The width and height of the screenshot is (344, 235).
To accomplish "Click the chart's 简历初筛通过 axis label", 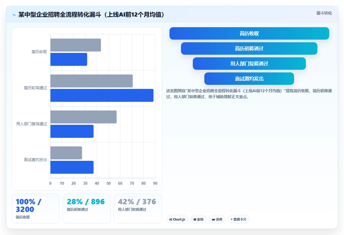I will click(35, 88).
